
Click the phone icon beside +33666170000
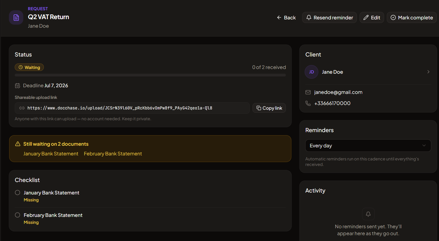pyautogui.click(x=308, y=103)
